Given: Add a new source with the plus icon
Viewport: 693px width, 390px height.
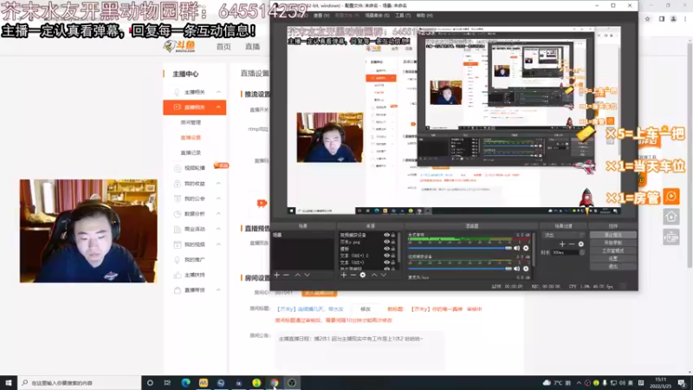Looking at the screenshot, I should tap(344, 275).
